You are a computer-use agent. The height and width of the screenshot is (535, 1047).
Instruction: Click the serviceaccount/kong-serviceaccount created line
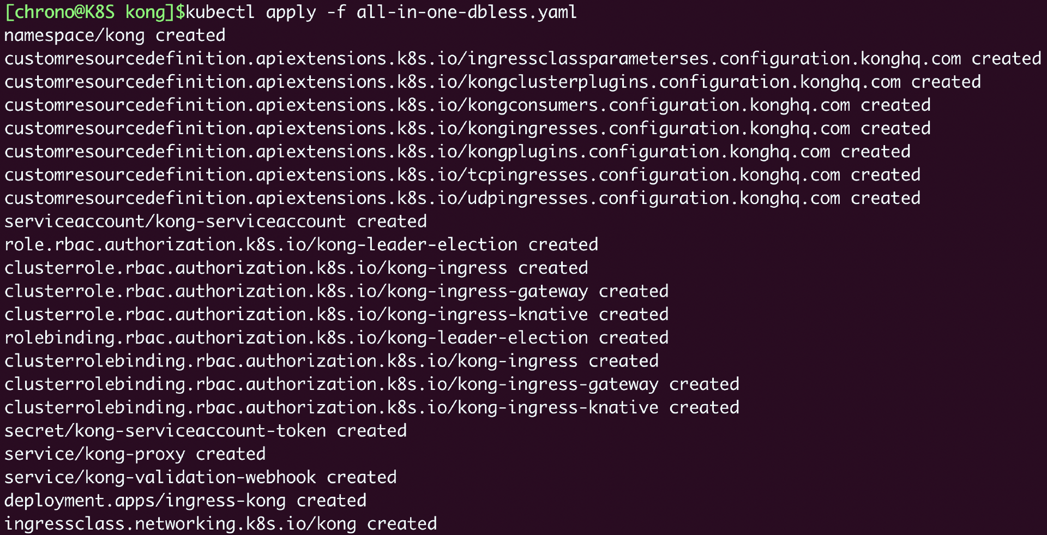pyautogui.click(x=215, y=221)
